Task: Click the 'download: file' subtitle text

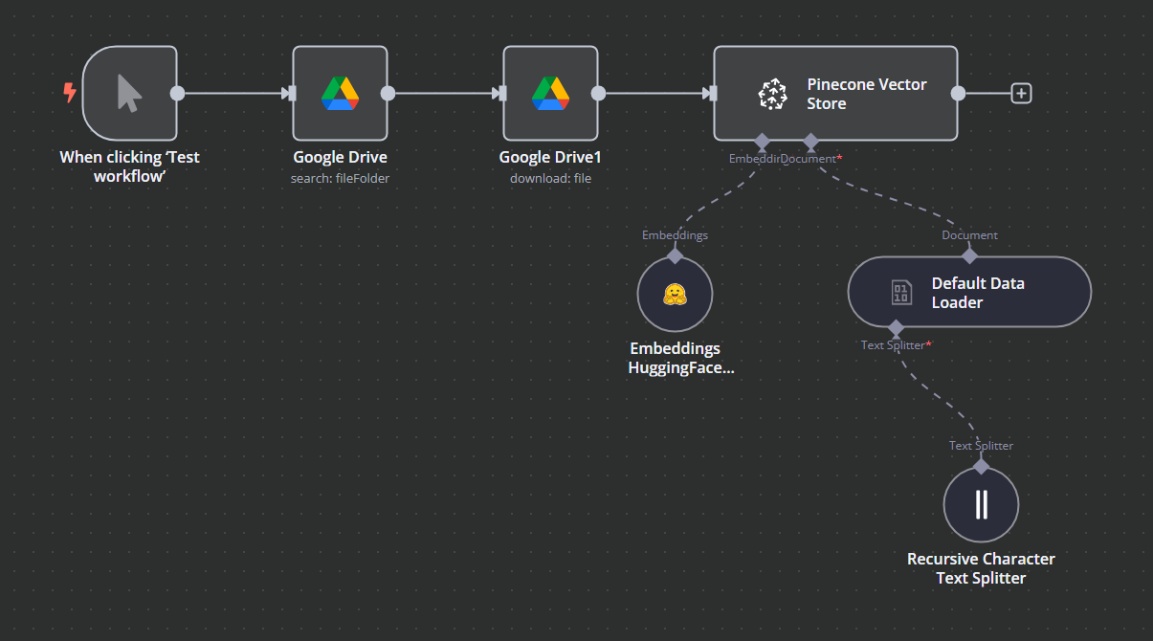Action: coord(550,178)
